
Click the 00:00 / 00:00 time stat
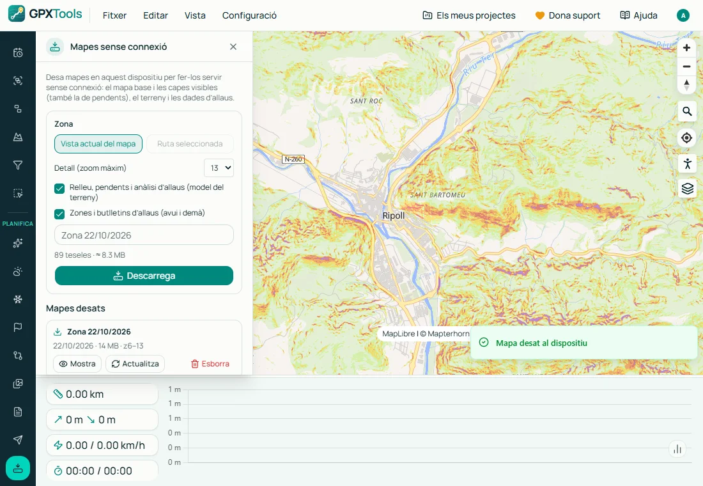(102, 470)
